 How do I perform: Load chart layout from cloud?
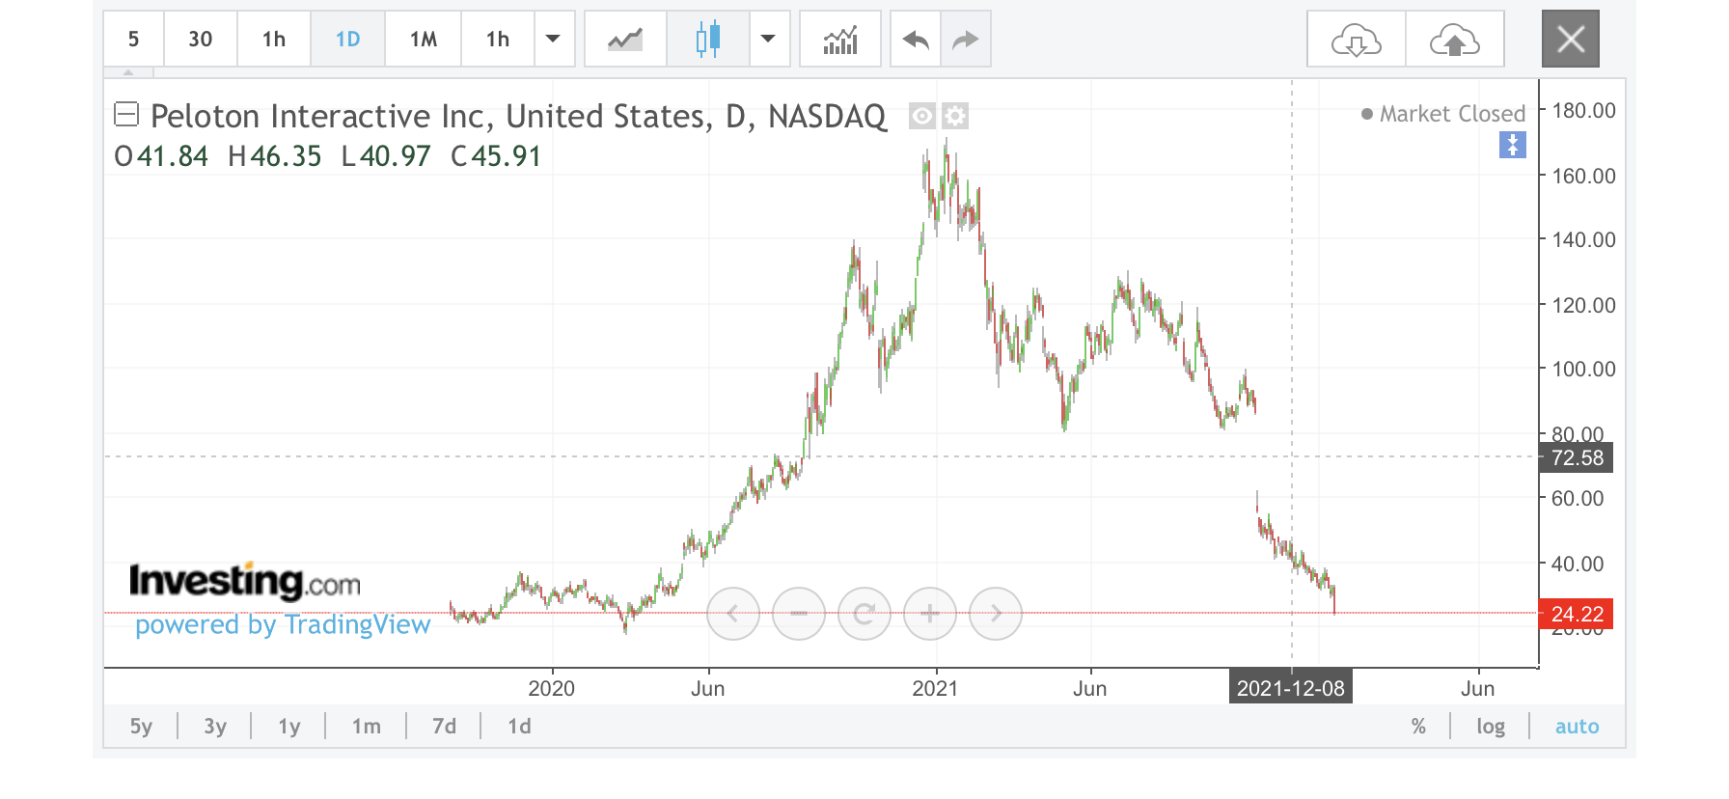point(1357,40)
